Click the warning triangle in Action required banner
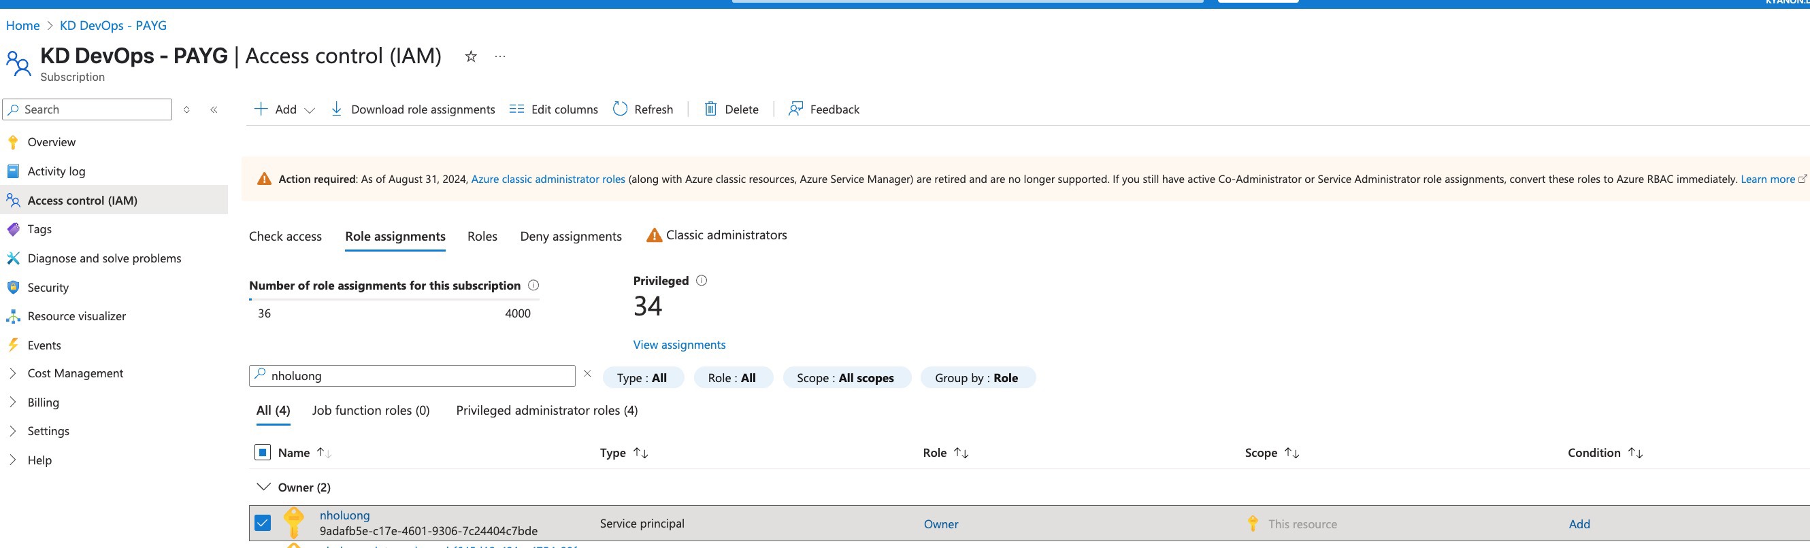 point(264,179)
